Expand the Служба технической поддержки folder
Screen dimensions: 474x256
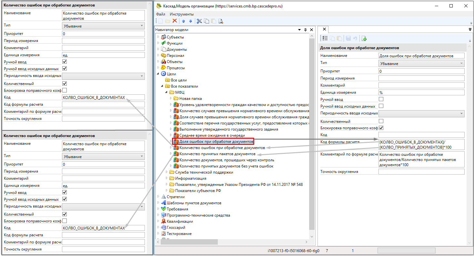coord(166,172)
